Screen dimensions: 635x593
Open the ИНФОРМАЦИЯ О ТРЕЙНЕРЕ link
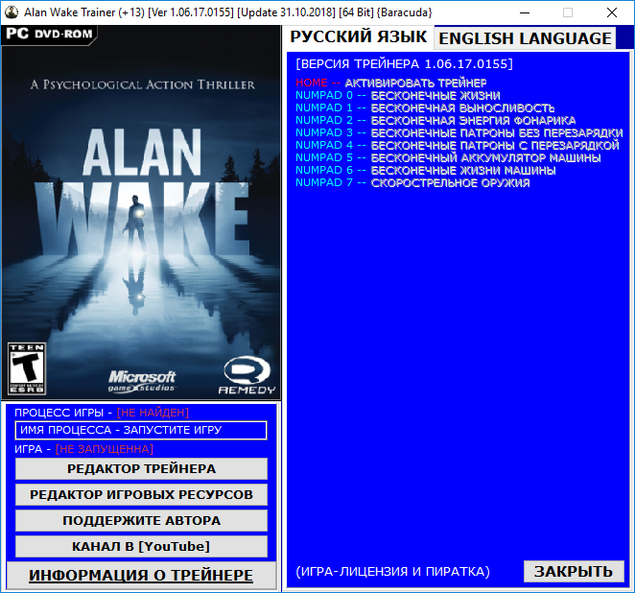pos(141,575)
